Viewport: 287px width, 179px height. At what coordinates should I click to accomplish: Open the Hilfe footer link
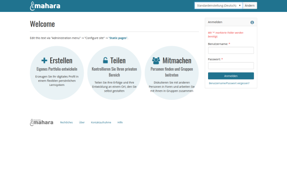click(120, 122)
